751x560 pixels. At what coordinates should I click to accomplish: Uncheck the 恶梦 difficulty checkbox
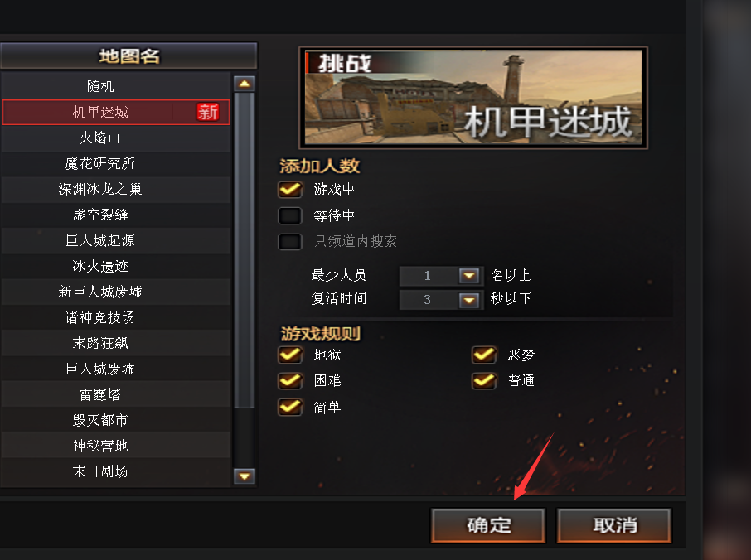pos(484,355)
